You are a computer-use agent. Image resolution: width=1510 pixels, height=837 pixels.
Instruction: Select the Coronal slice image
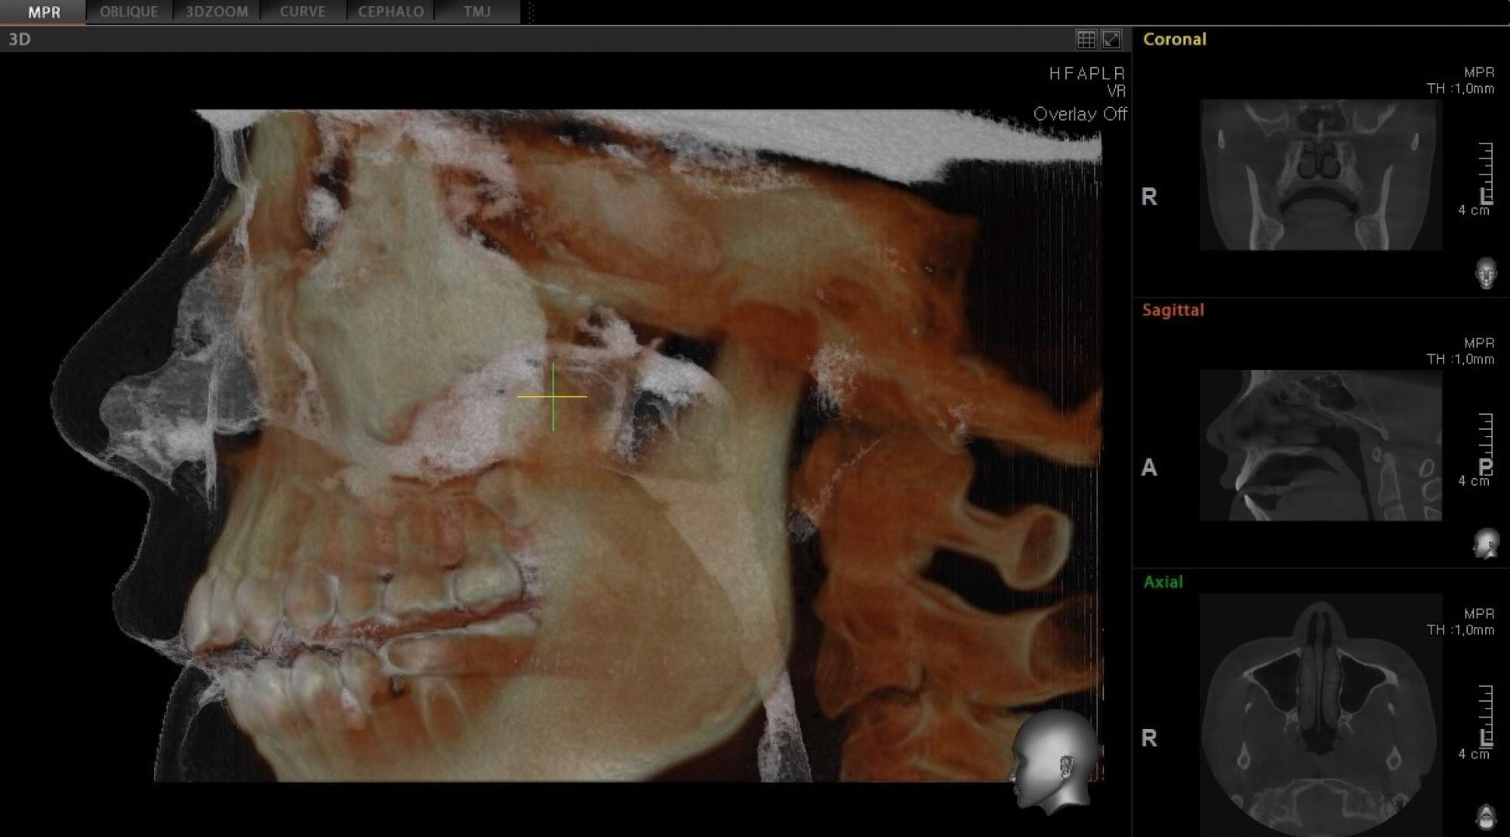[1320, 175]
